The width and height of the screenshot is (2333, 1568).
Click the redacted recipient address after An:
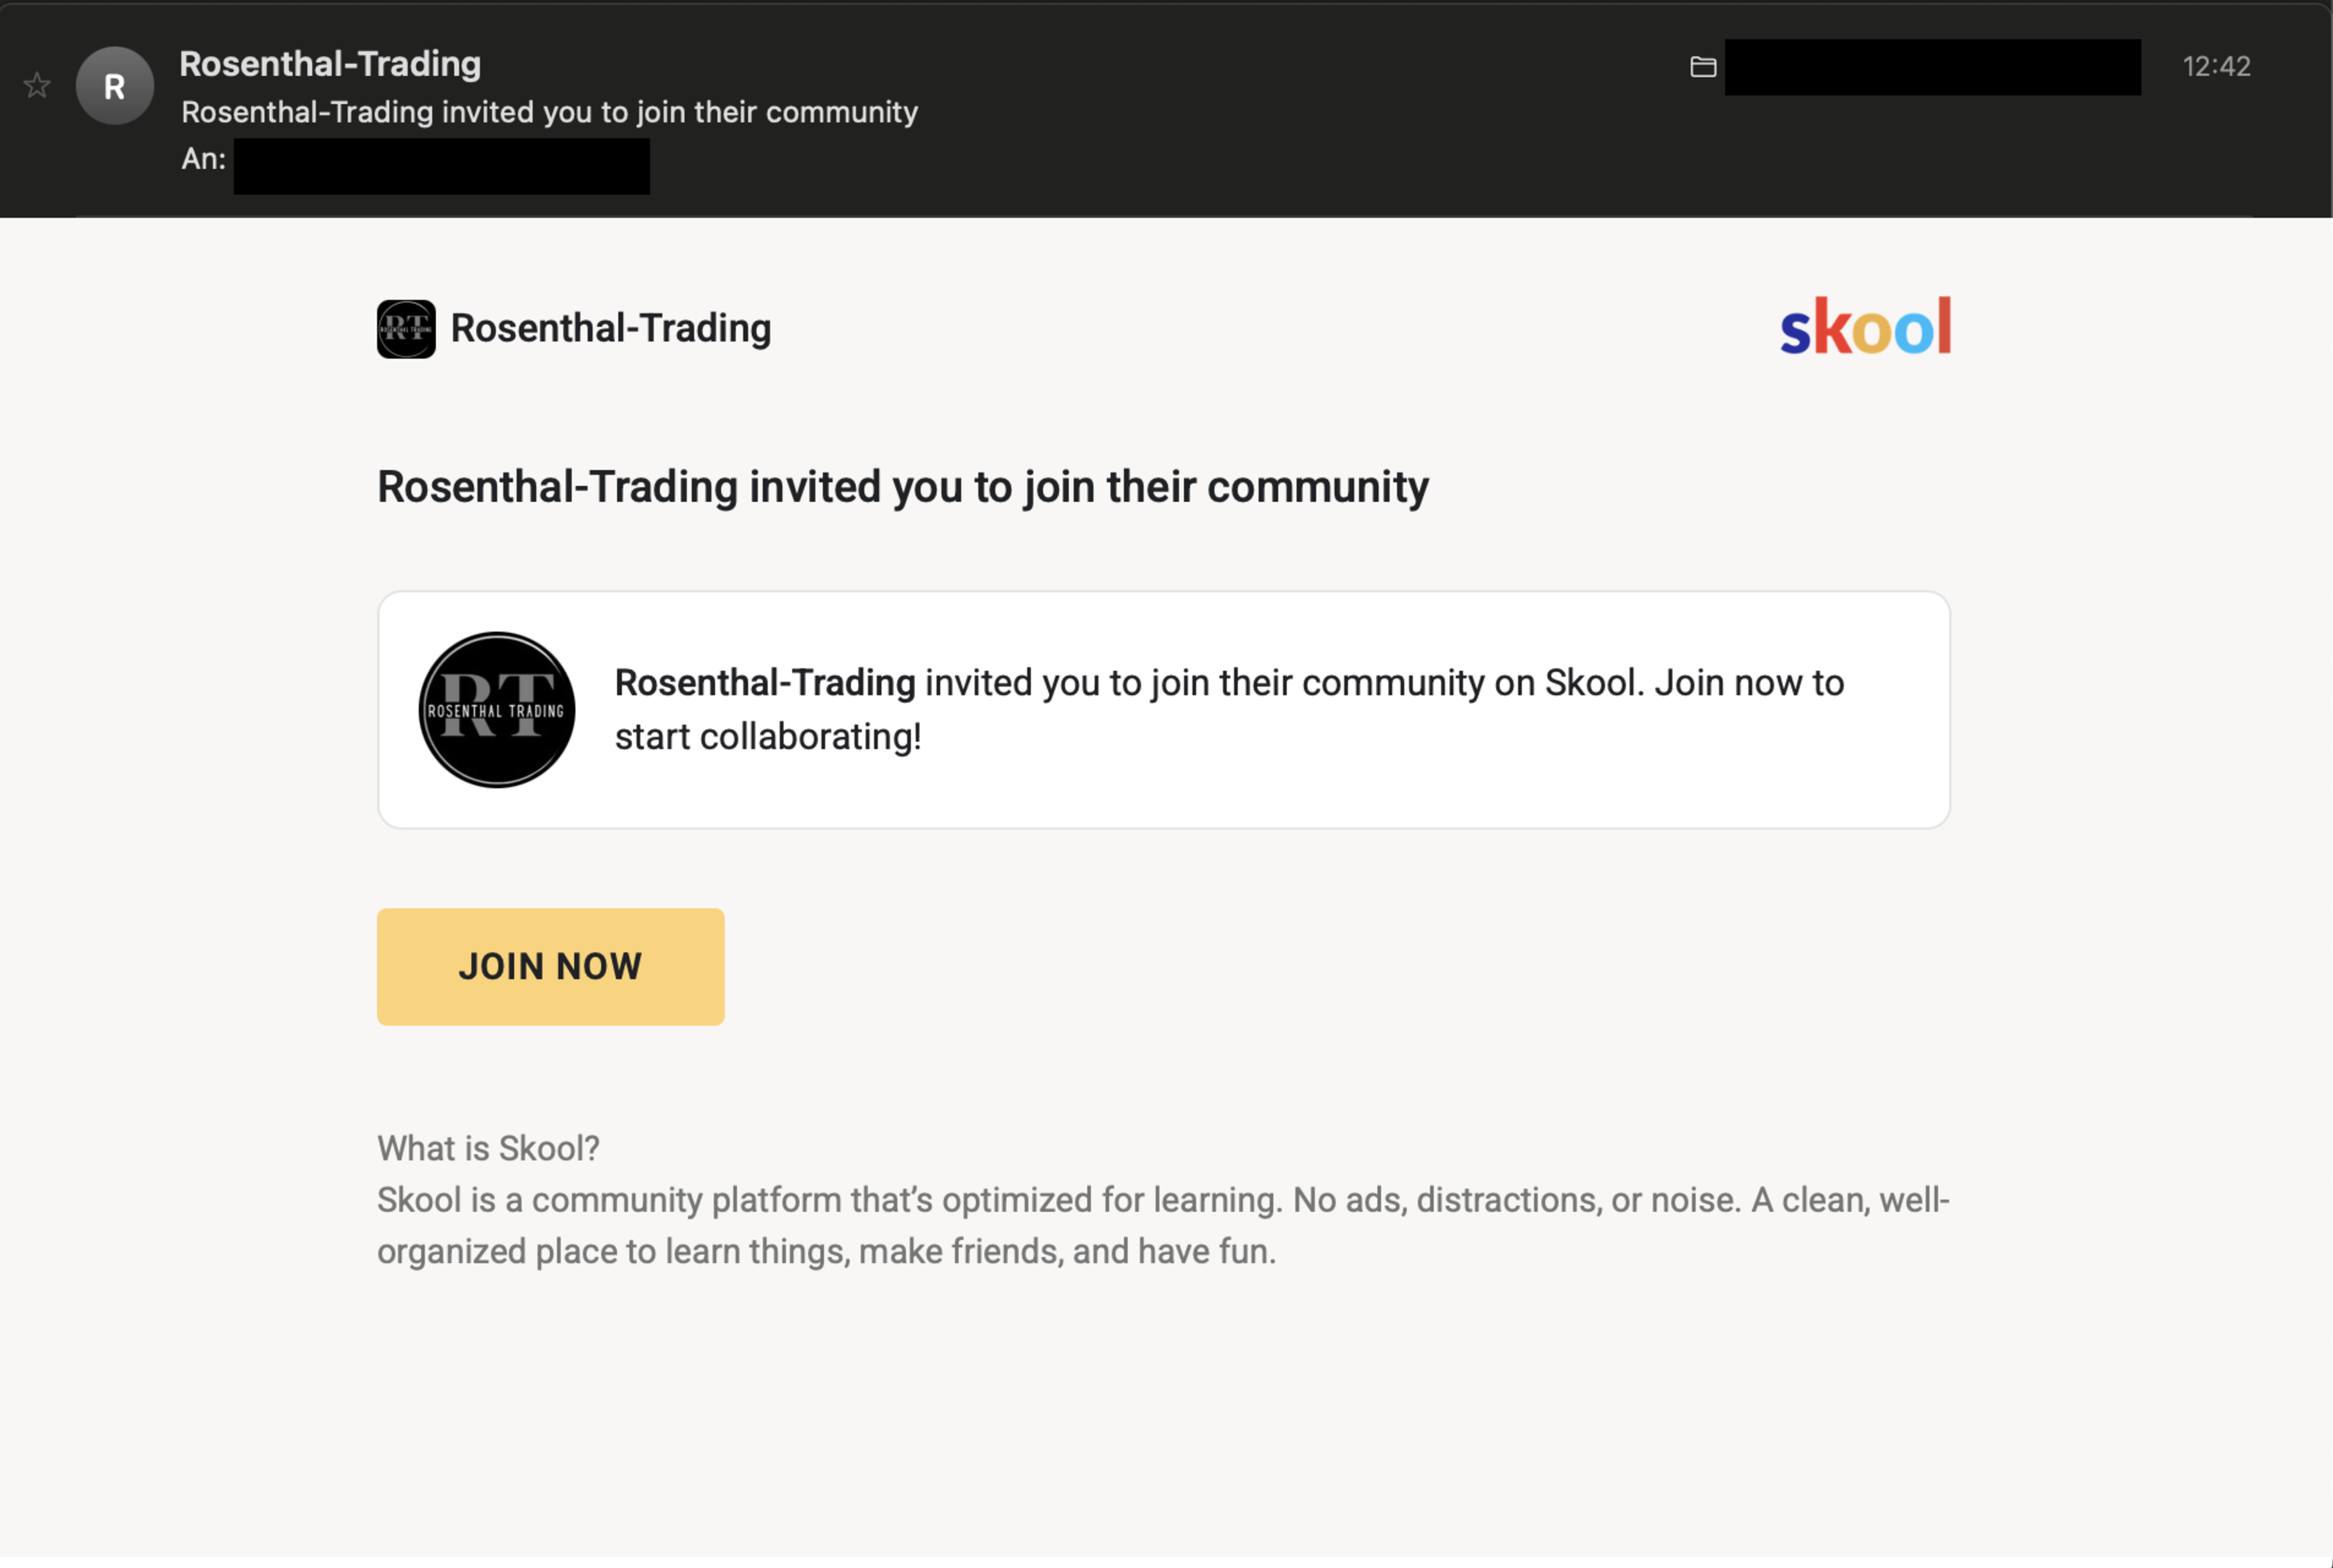tap(441, 166)
